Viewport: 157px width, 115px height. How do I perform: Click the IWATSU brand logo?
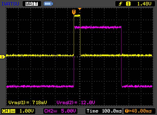pos(10,4)
